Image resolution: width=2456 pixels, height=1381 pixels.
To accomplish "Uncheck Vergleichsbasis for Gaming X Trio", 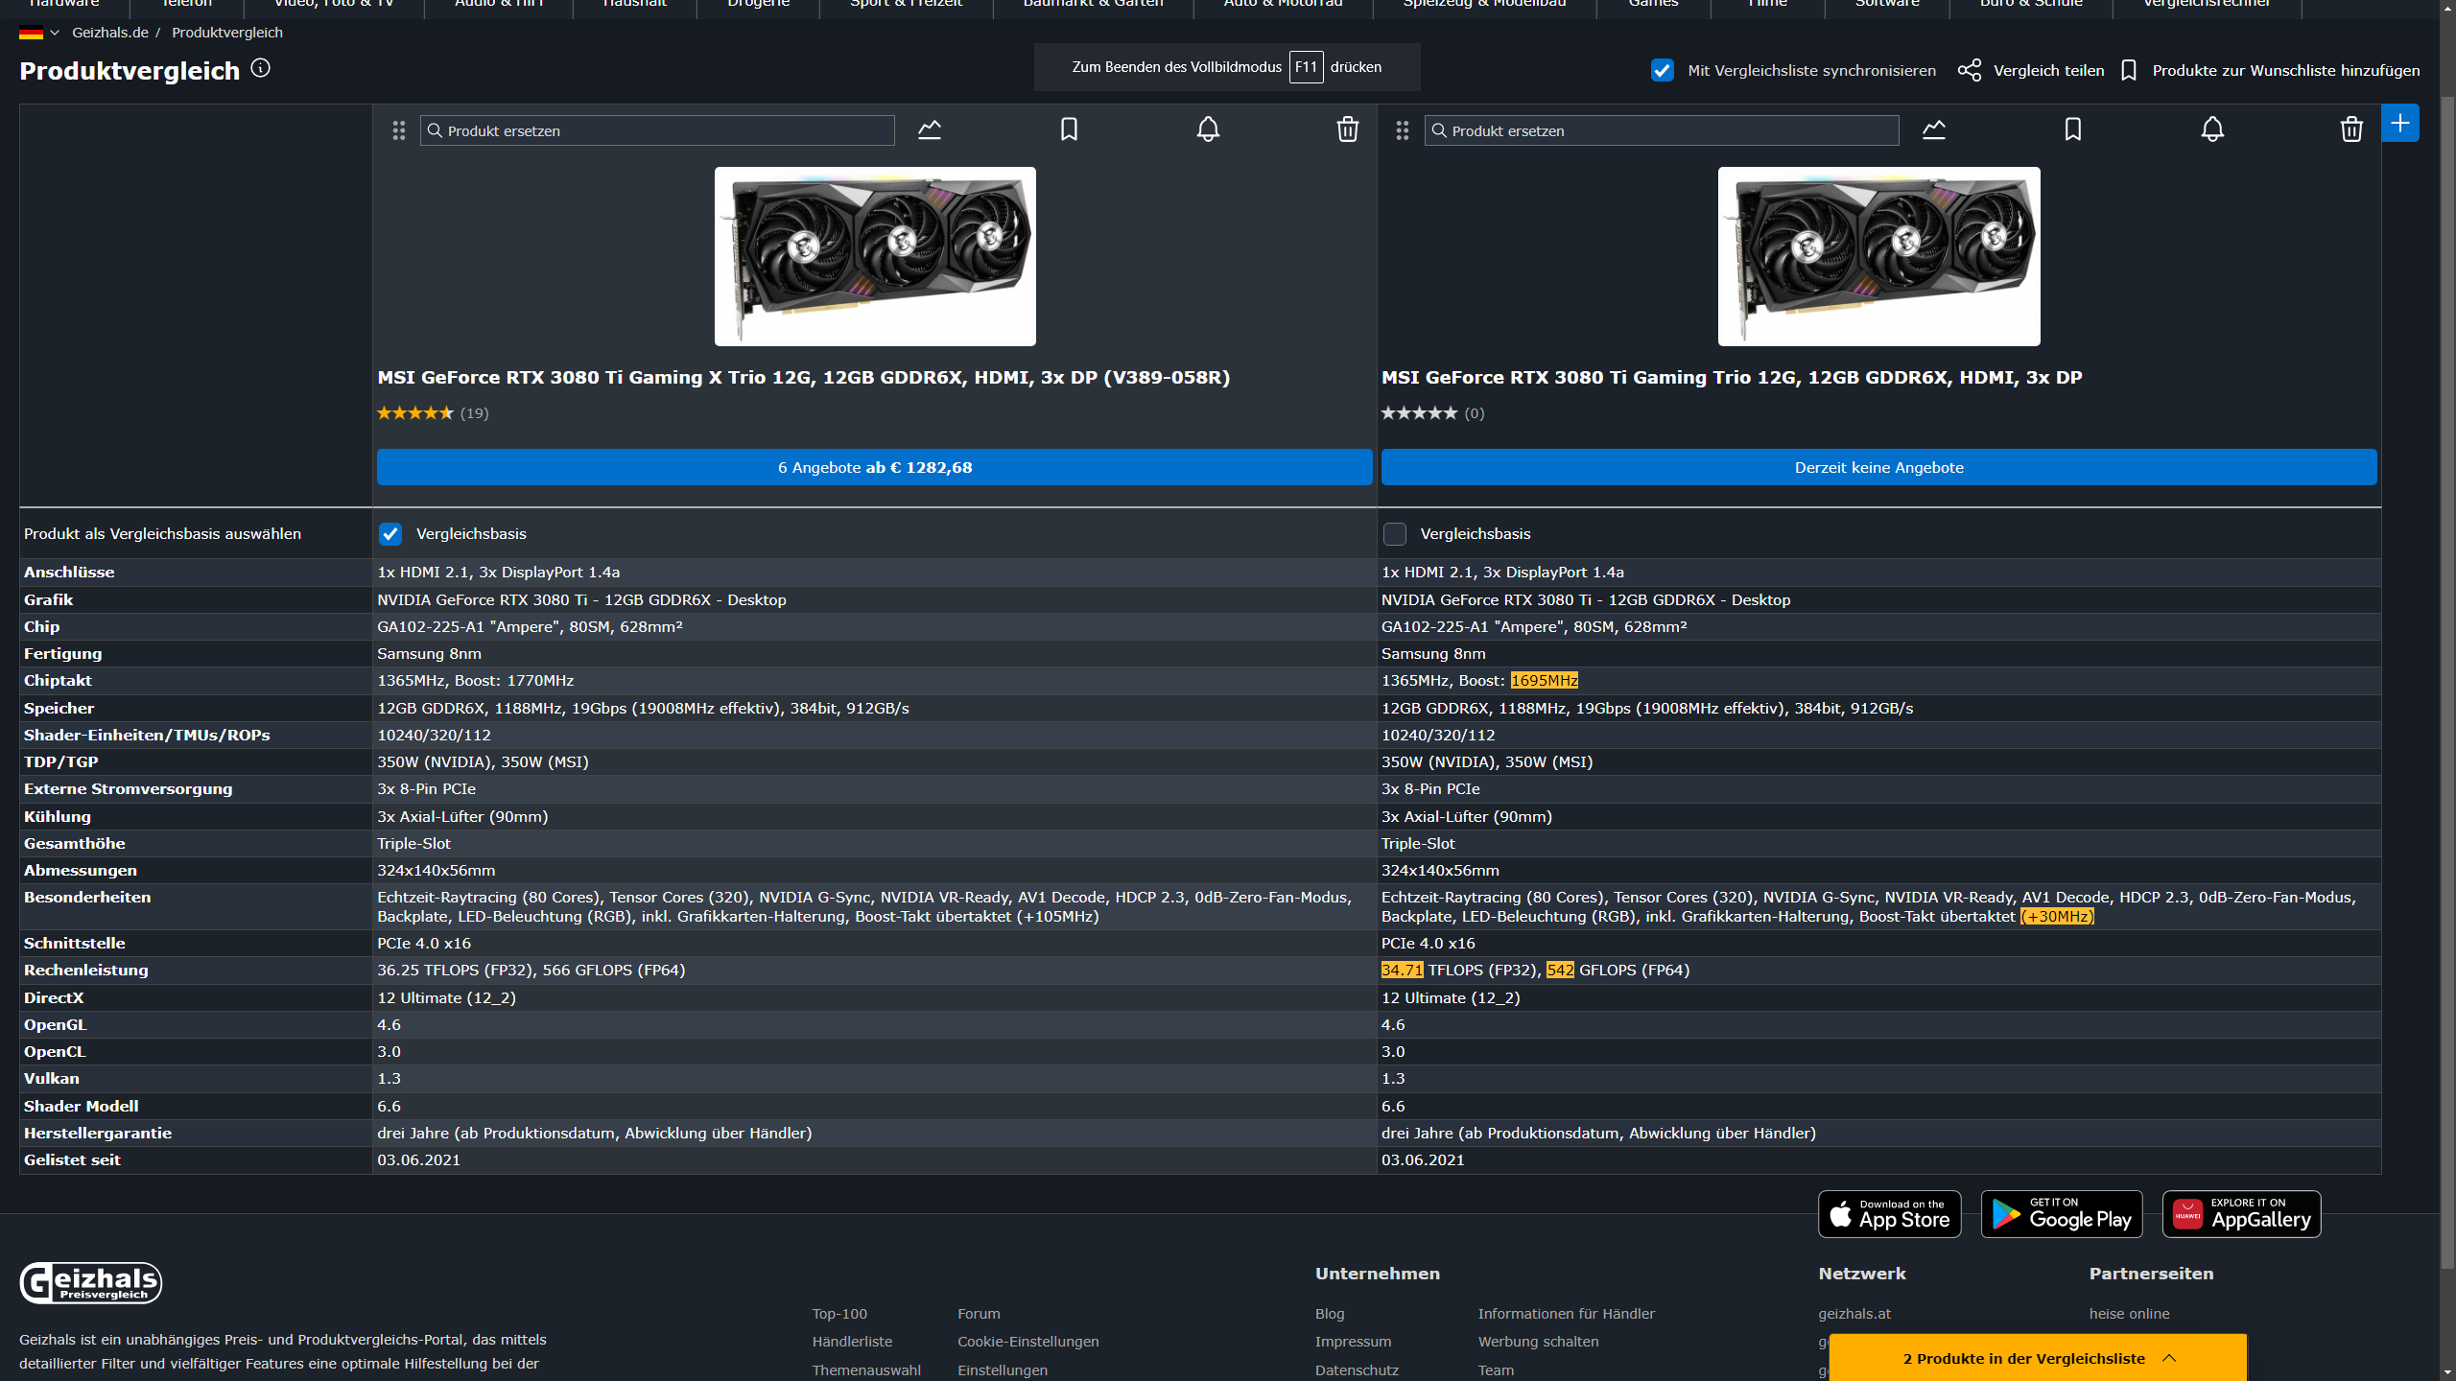I will point(390,534).
